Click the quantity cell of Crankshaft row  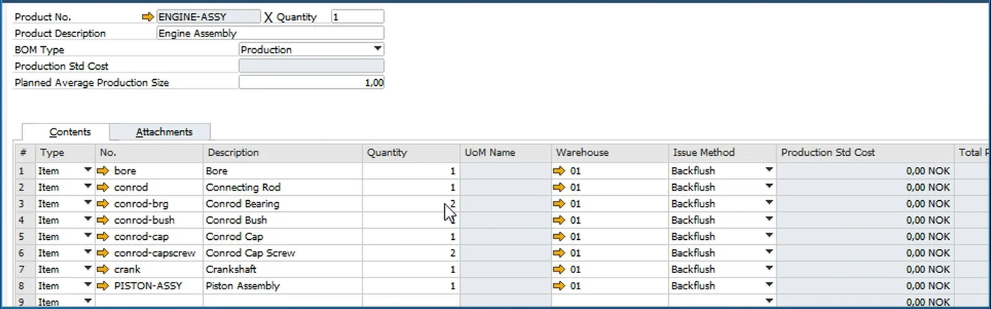tap(411, 269)
